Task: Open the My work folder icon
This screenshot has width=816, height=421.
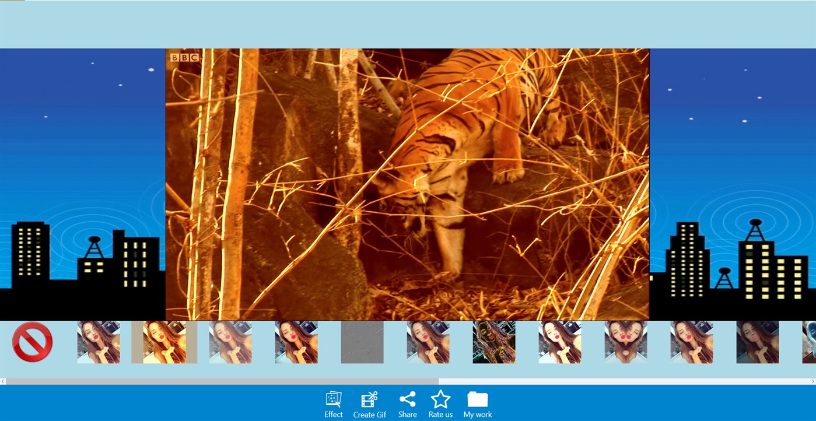Action: coord(477,399)
